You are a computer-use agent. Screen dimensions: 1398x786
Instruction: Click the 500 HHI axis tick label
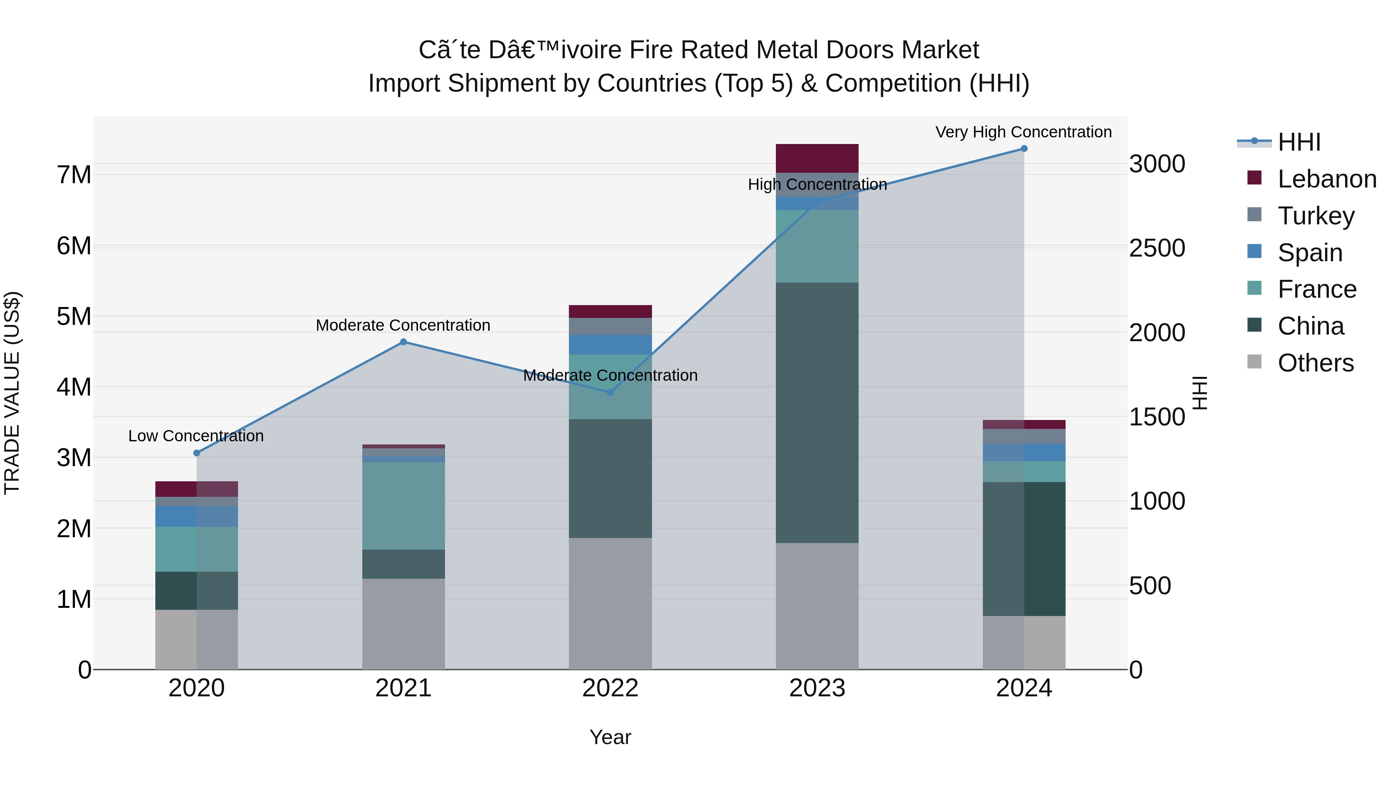click(1150, 586)
